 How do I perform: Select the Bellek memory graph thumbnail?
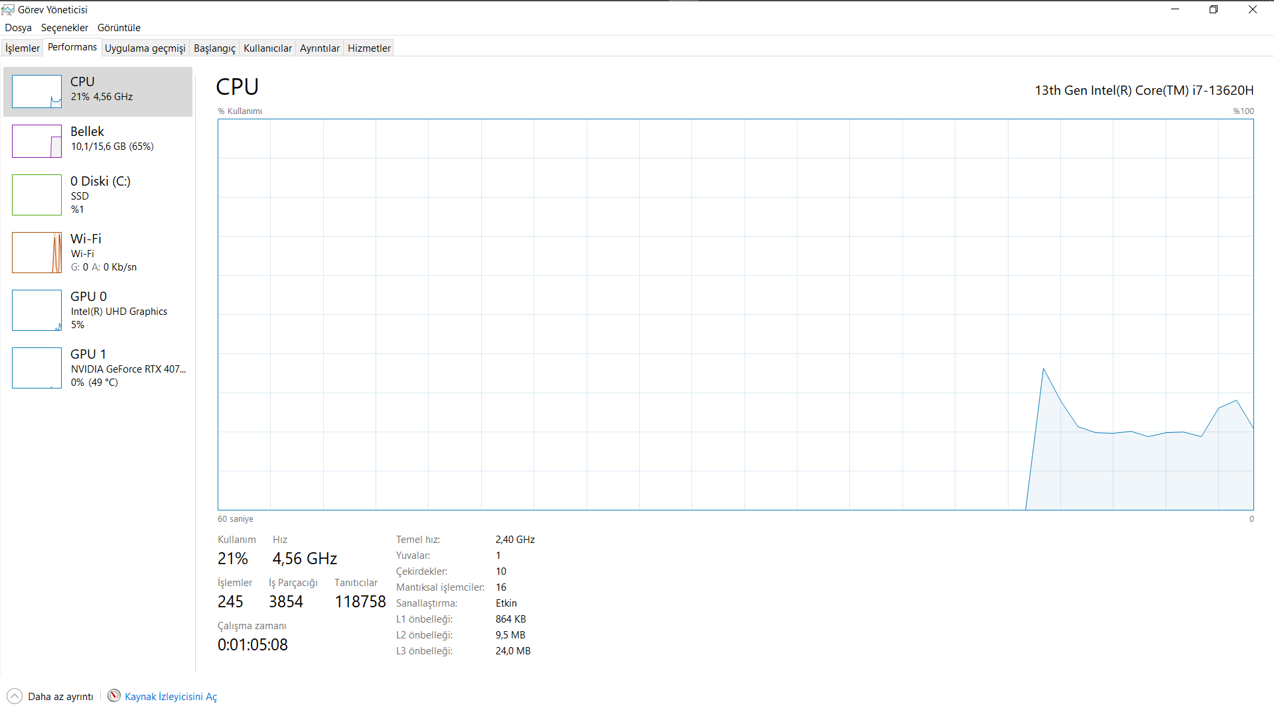(36, 141)
